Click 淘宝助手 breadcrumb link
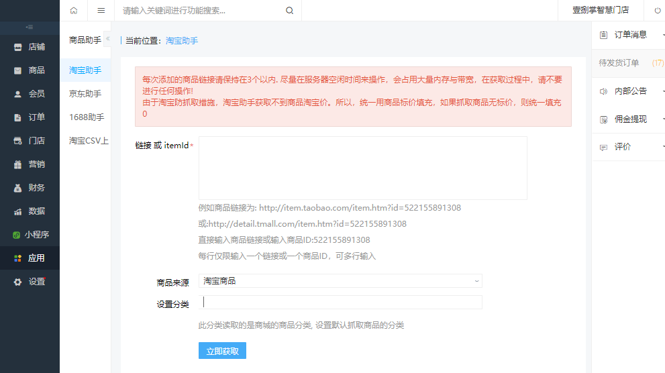Viewport: 665px width, 373px height. (182, 41)
